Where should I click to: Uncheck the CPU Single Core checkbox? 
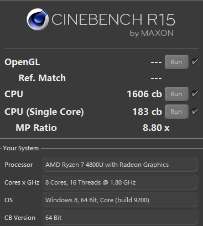[x=195, y=111]
